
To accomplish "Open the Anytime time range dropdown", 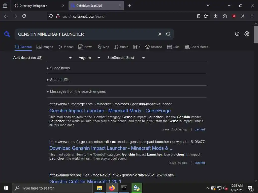I will (89, 58).
